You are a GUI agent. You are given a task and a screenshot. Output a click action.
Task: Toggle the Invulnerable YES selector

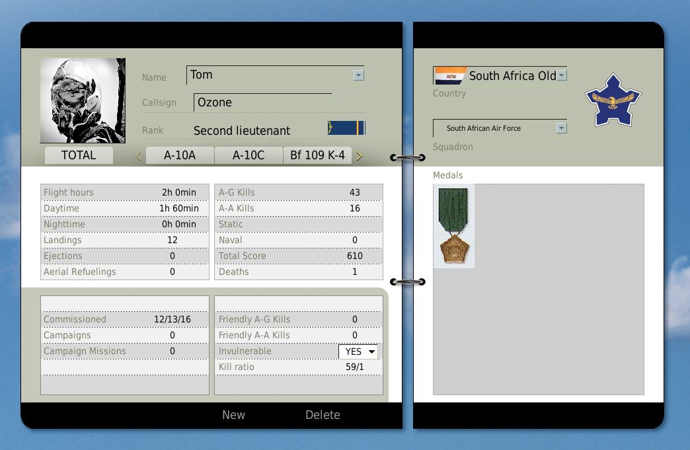pos(358,352)
